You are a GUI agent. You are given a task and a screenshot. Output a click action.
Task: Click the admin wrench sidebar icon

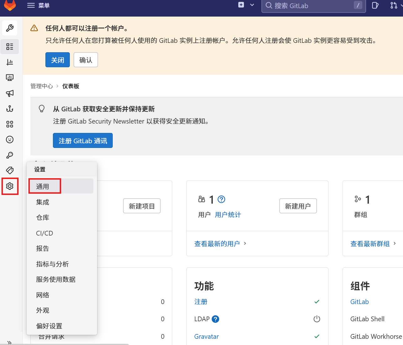(10, 28)
